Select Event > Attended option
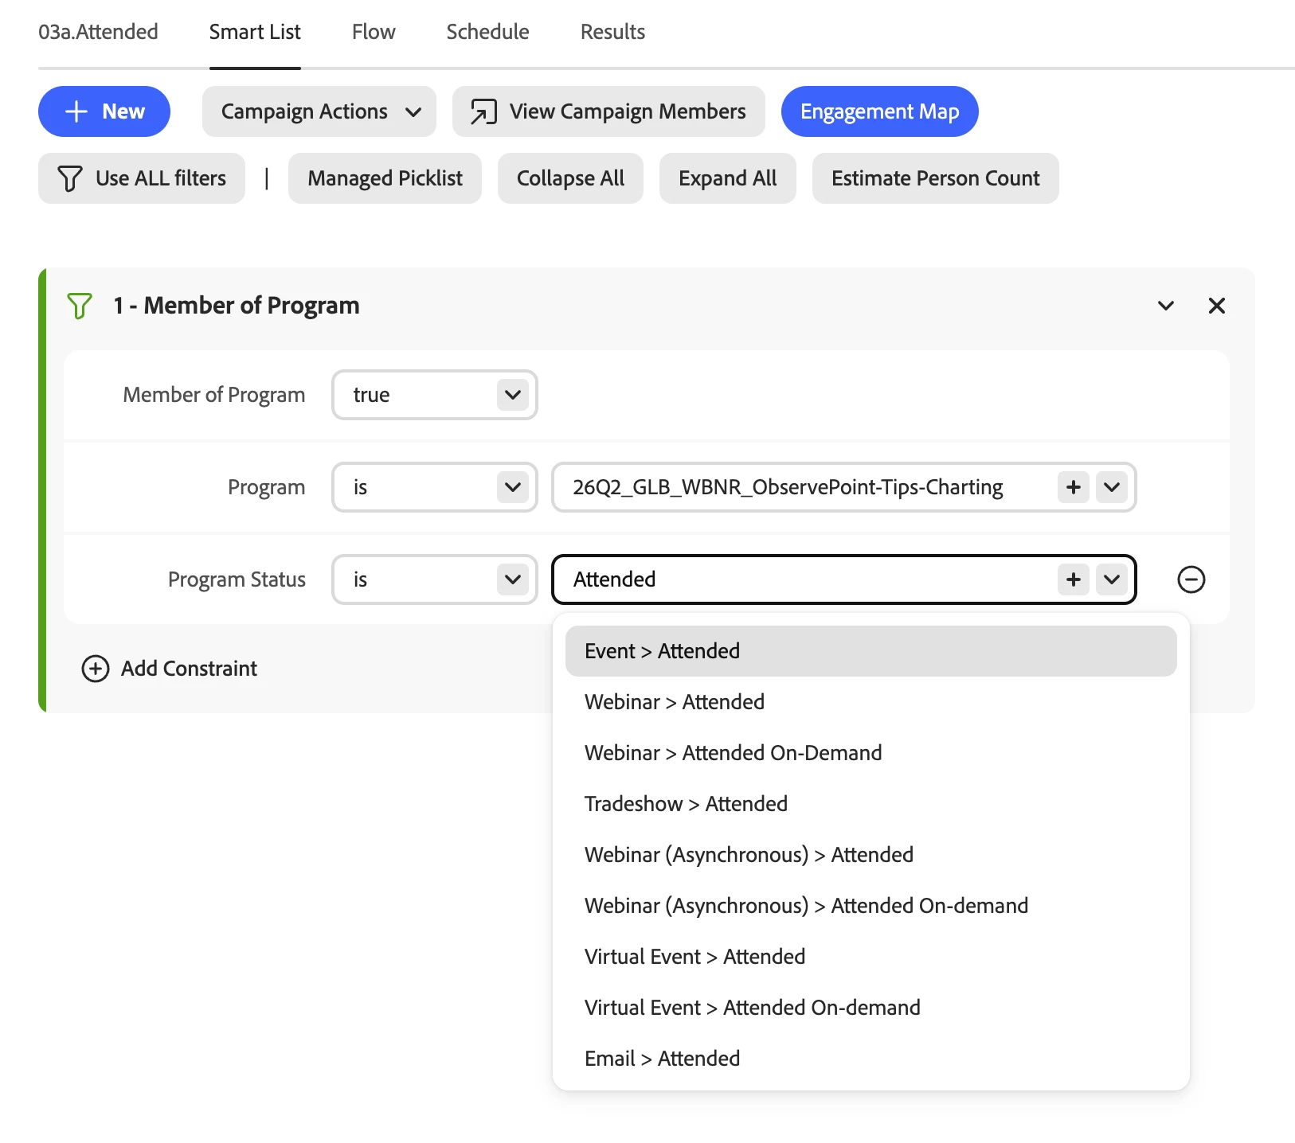This screenshot has width=1295, height=1143. click(871, 651)
